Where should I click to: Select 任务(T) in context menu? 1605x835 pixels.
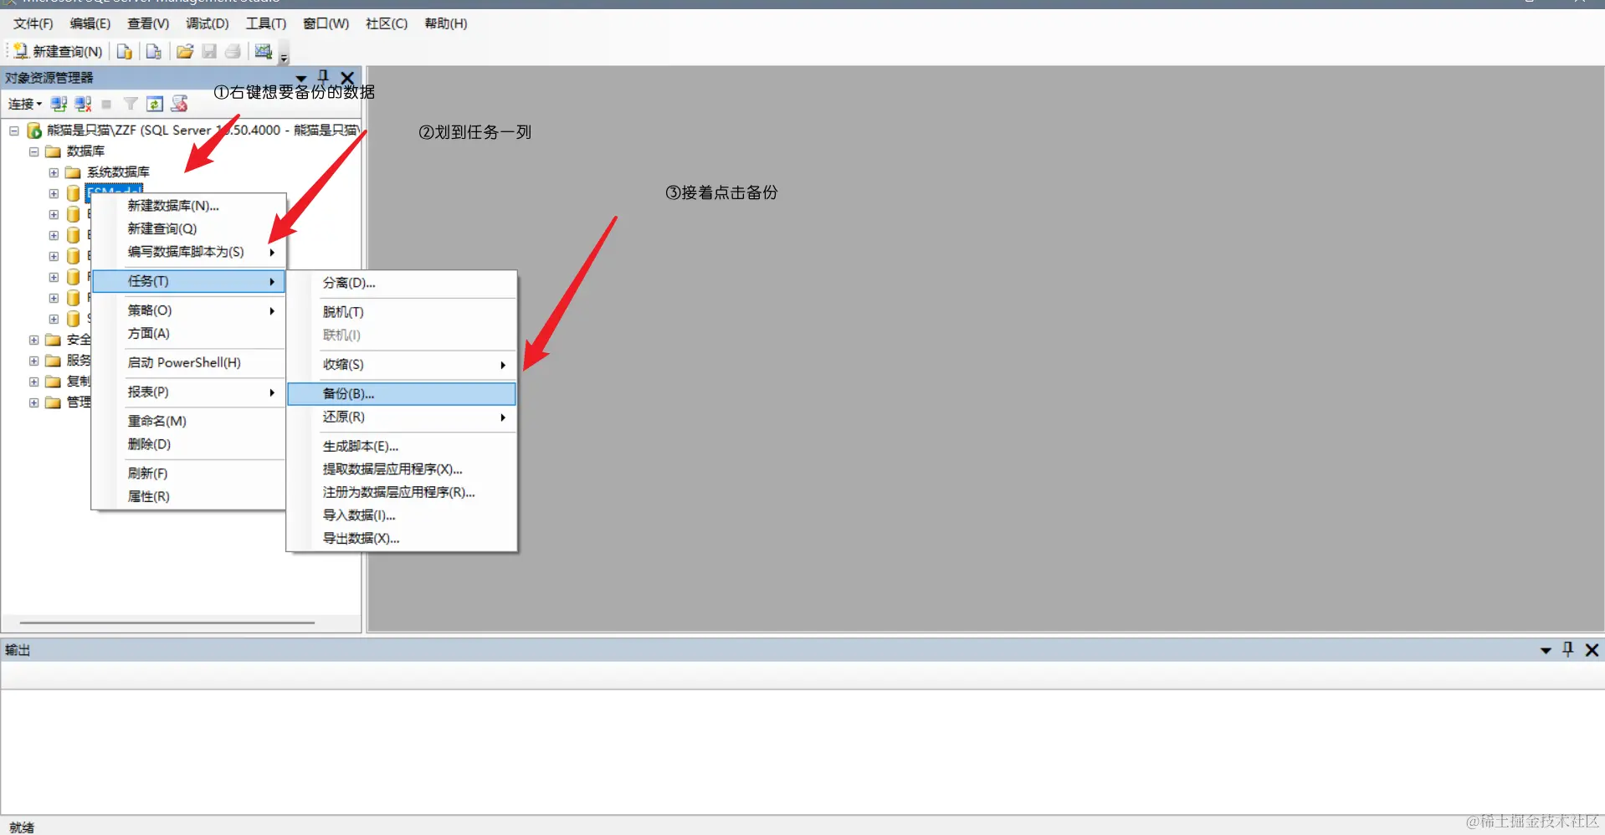[189, 281]
